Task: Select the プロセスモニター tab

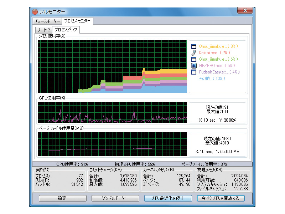Action: tap(77, 21)
